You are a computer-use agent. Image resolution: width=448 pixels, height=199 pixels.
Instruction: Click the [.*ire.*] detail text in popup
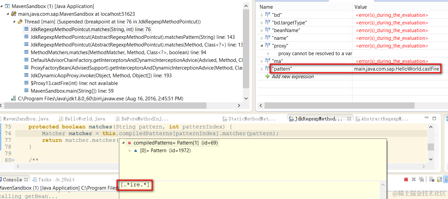tap(135, 185)
